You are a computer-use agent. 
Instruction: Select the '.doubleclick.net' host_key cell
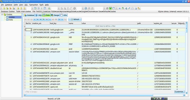pos(59,69)
